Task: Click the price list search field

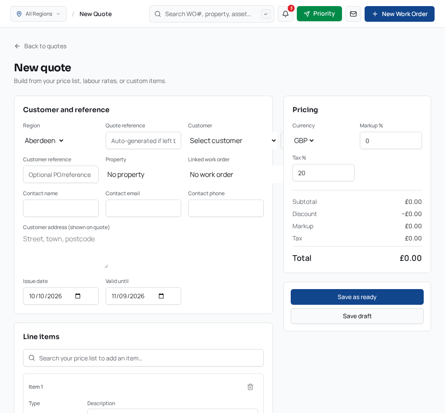Action: pyautogui.click(x=143, y=358)
